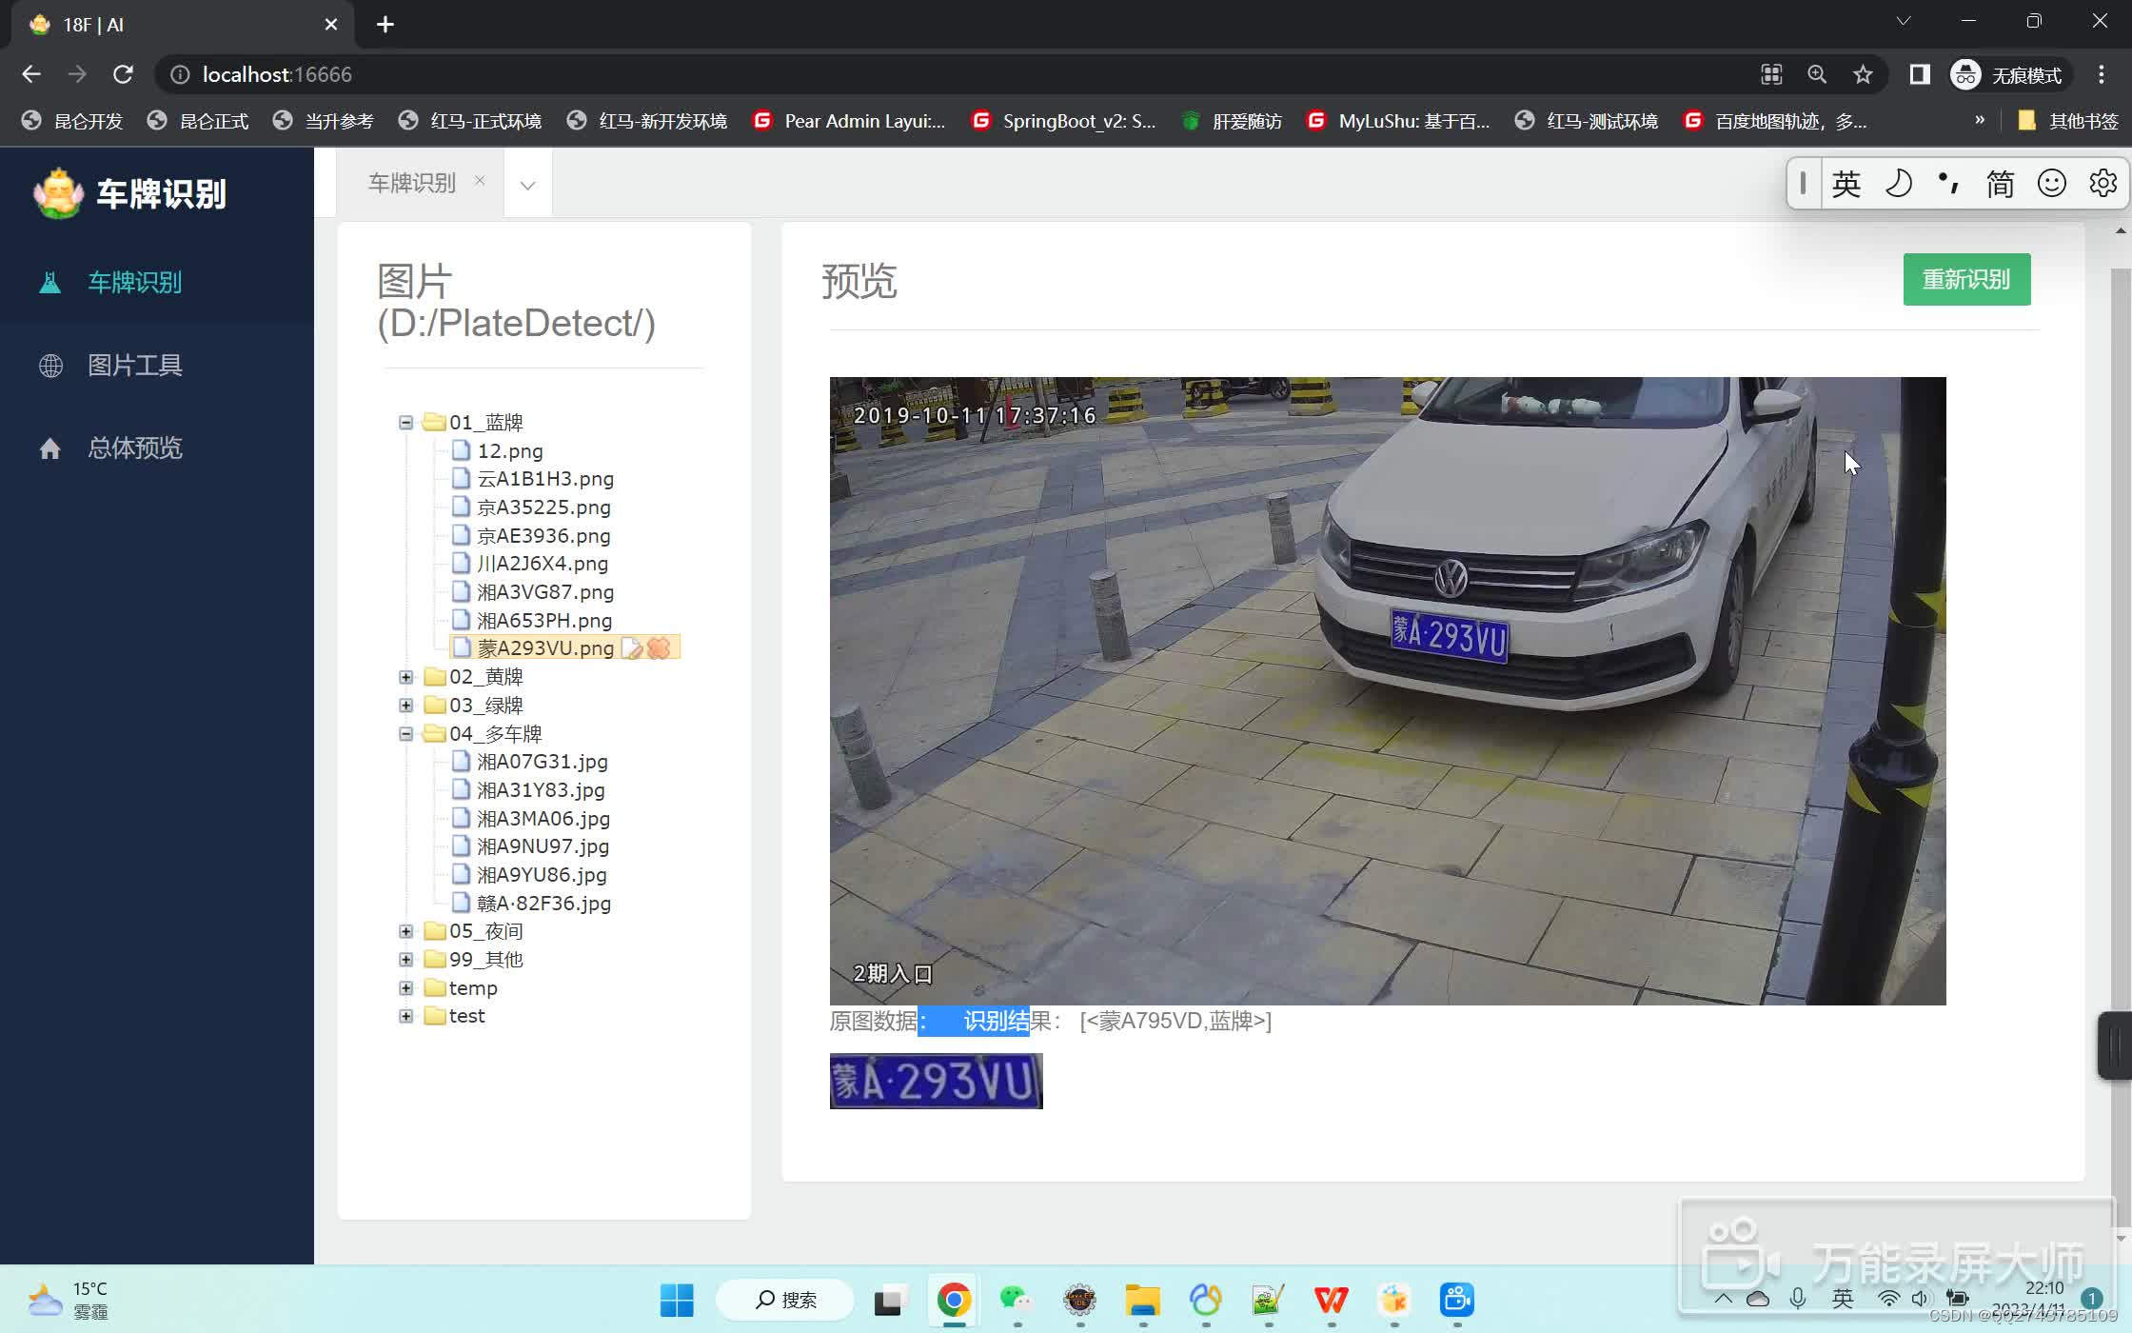
Task: Open 总体预览 via the home icon
Action: [x=134, y=448]
